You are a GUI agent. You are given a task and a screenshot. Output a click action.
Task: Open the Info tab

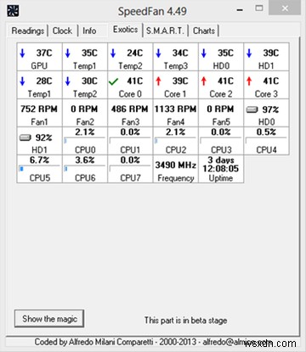(x=89, y=31)
